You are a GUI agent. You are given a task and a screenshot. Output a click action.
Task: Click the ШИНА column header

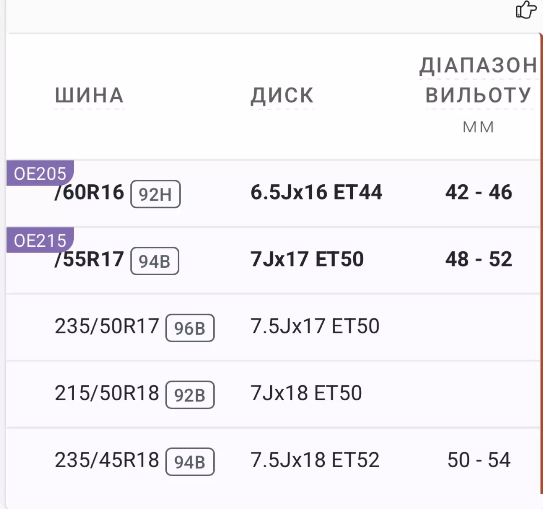(x=89, y=96)
